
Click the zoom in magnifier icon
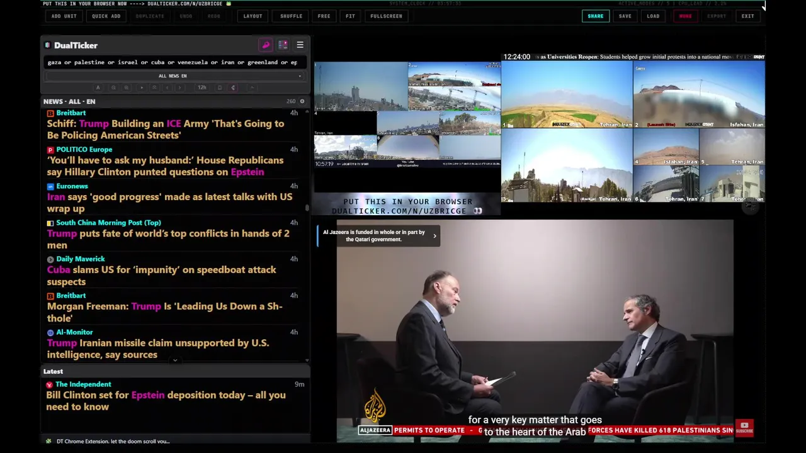127,87
